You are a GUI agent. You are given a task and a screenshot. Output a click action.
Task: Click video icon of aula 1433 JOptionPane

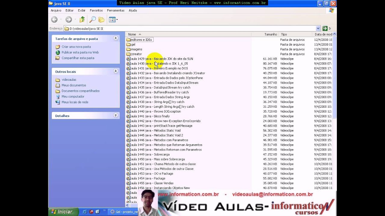128,78
